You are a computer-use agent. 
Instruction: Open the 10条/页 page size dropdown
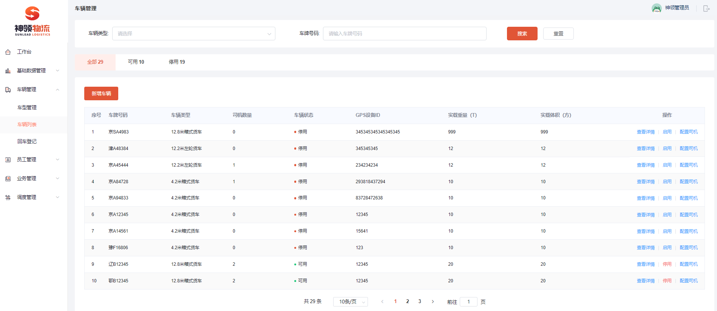coord(350,302)
